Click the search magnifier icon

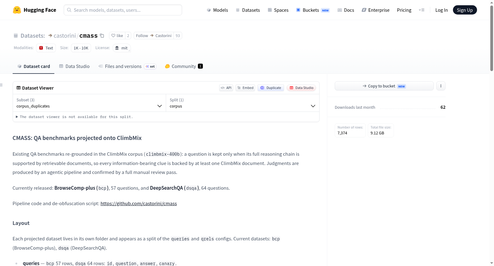69,10
